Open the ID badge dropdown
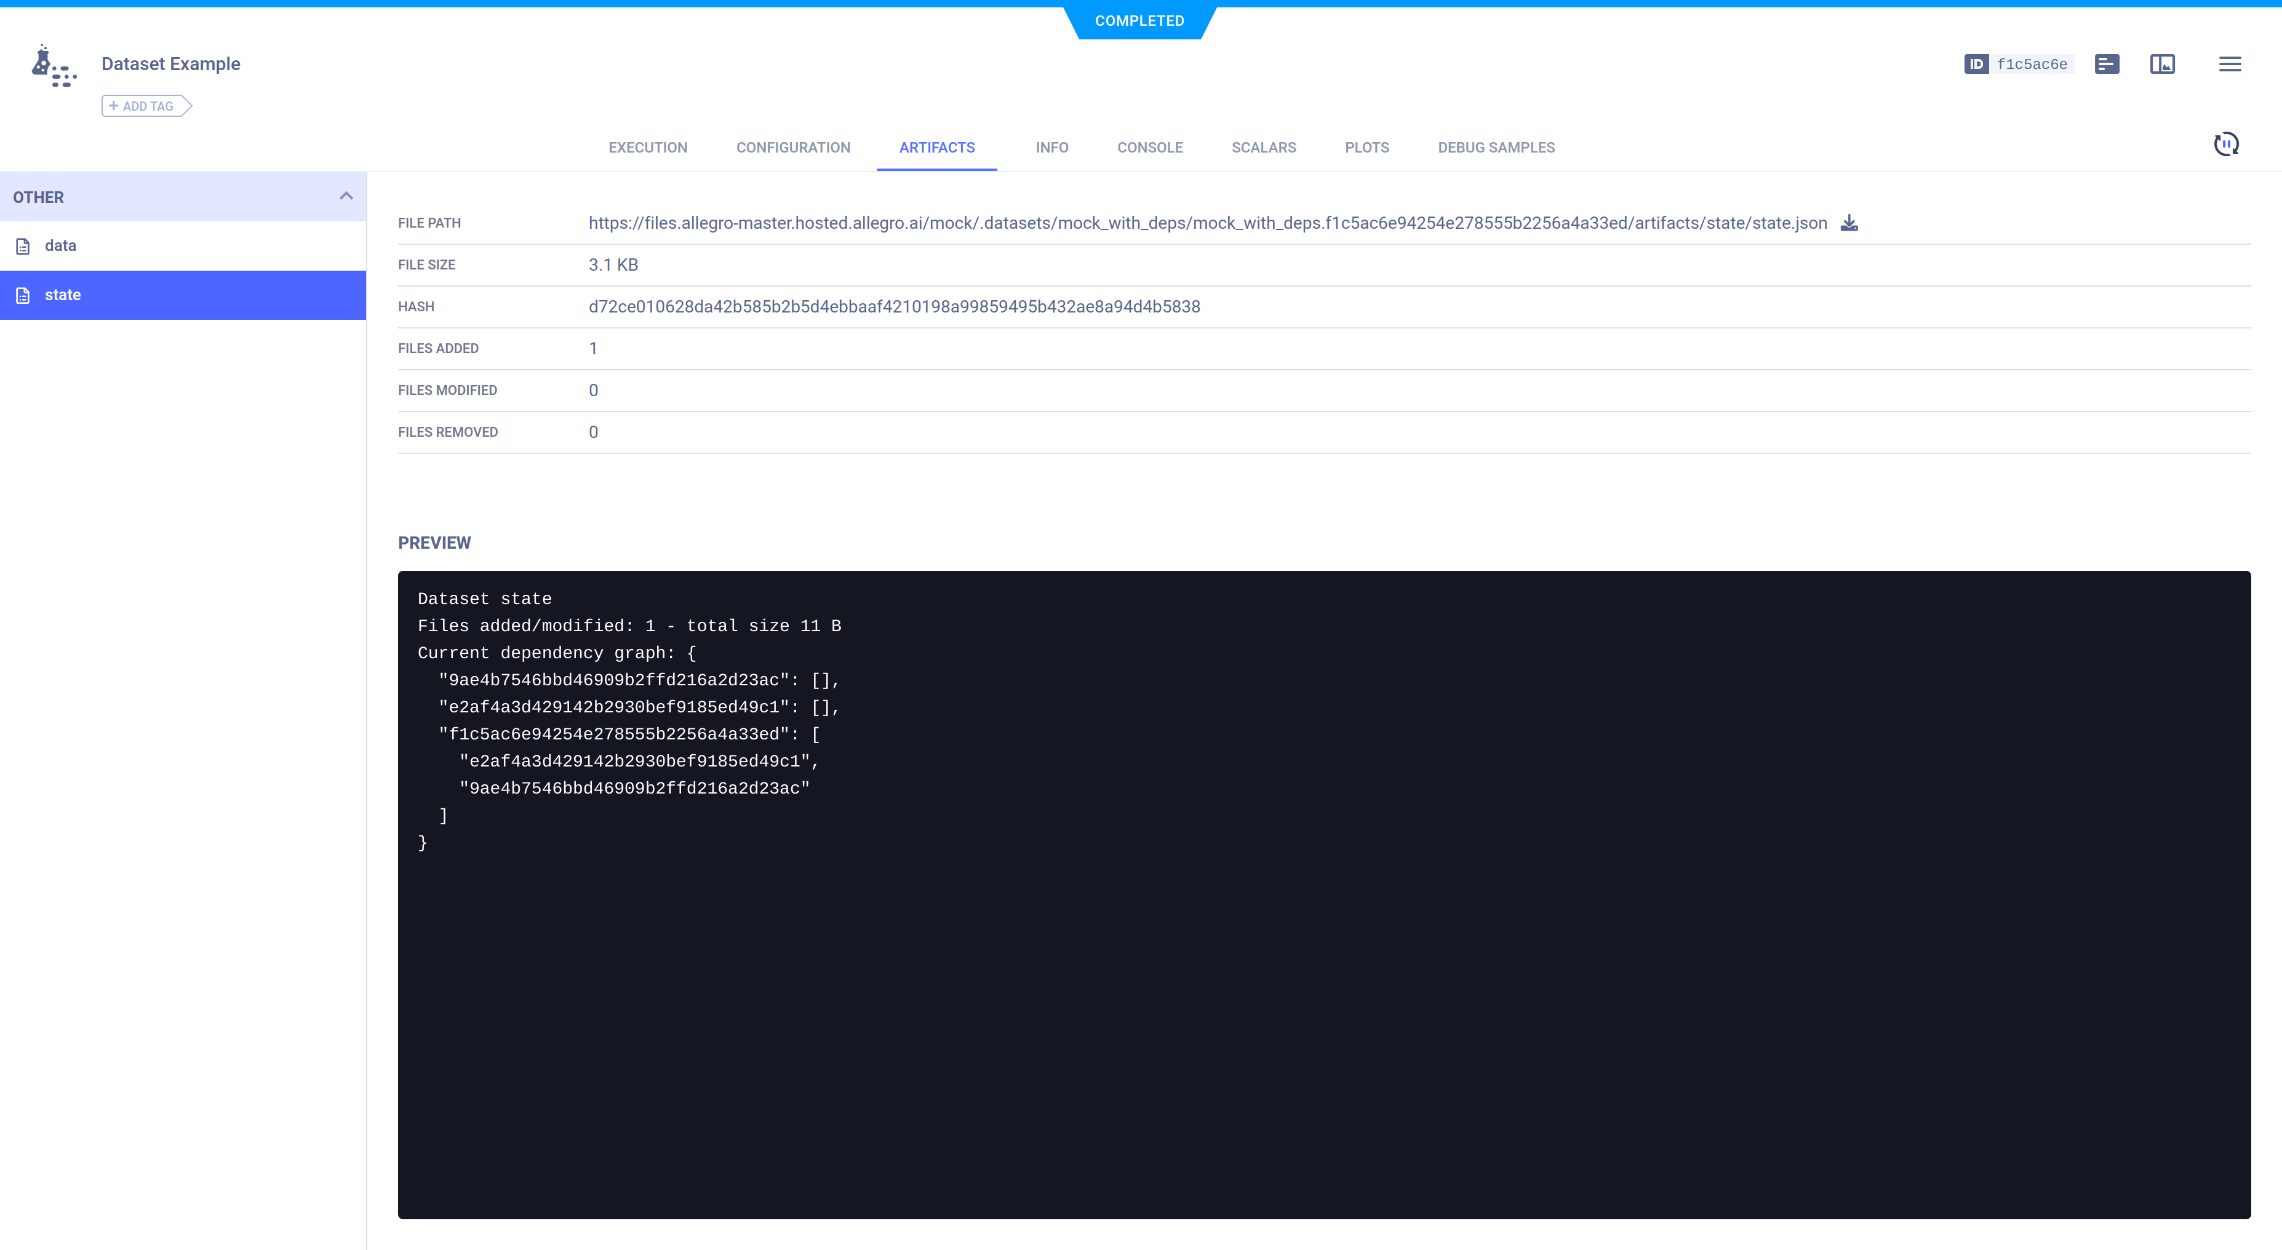2282x1250 pixels. coord(1977,63)
